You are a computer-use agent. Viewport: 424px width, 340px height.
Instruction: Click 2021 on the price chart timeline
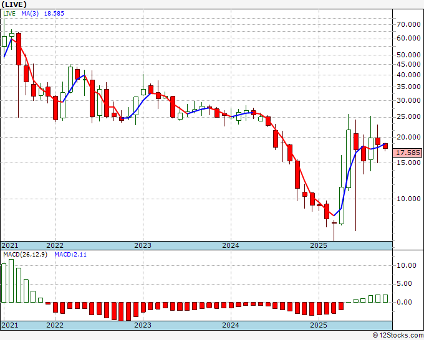point(10,245)
